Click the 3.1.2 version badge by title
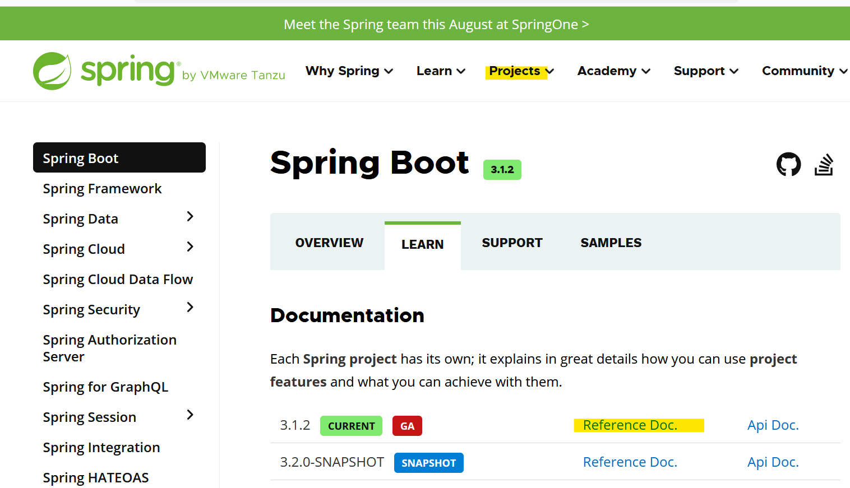Image resolution: width=850 pixels, height=488 pixels. pos(502,170)
